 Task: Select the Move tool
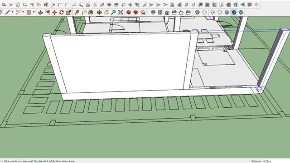[x=54, y=12]
